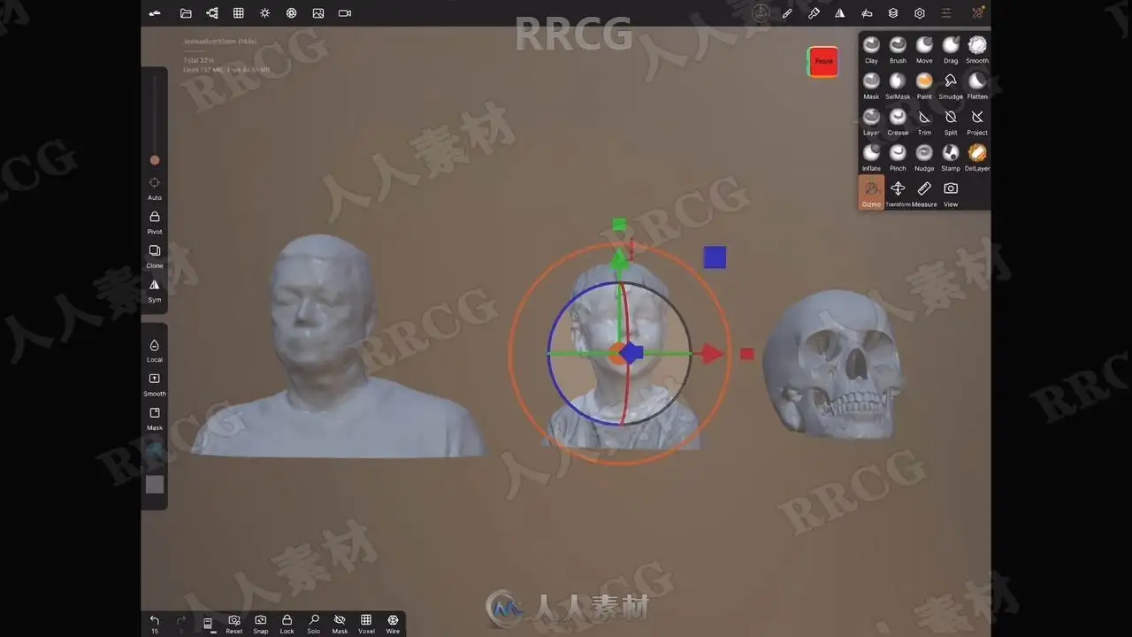Select the Layer tool
The image size is (1132, 637).
coord(871,122)
